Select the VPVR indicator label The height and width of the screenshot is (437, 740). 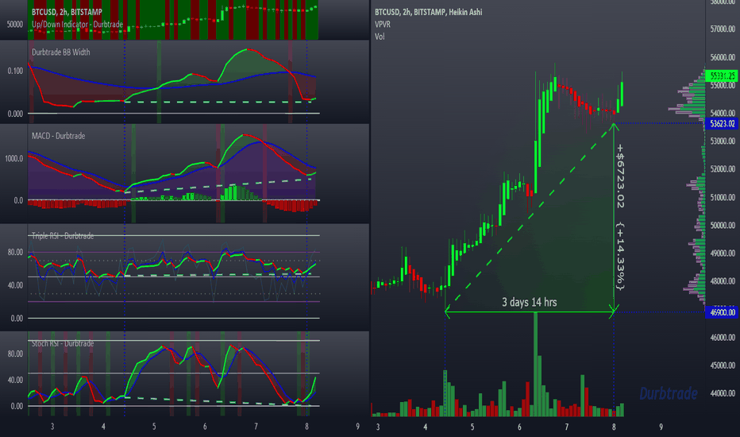coord(382,24)
